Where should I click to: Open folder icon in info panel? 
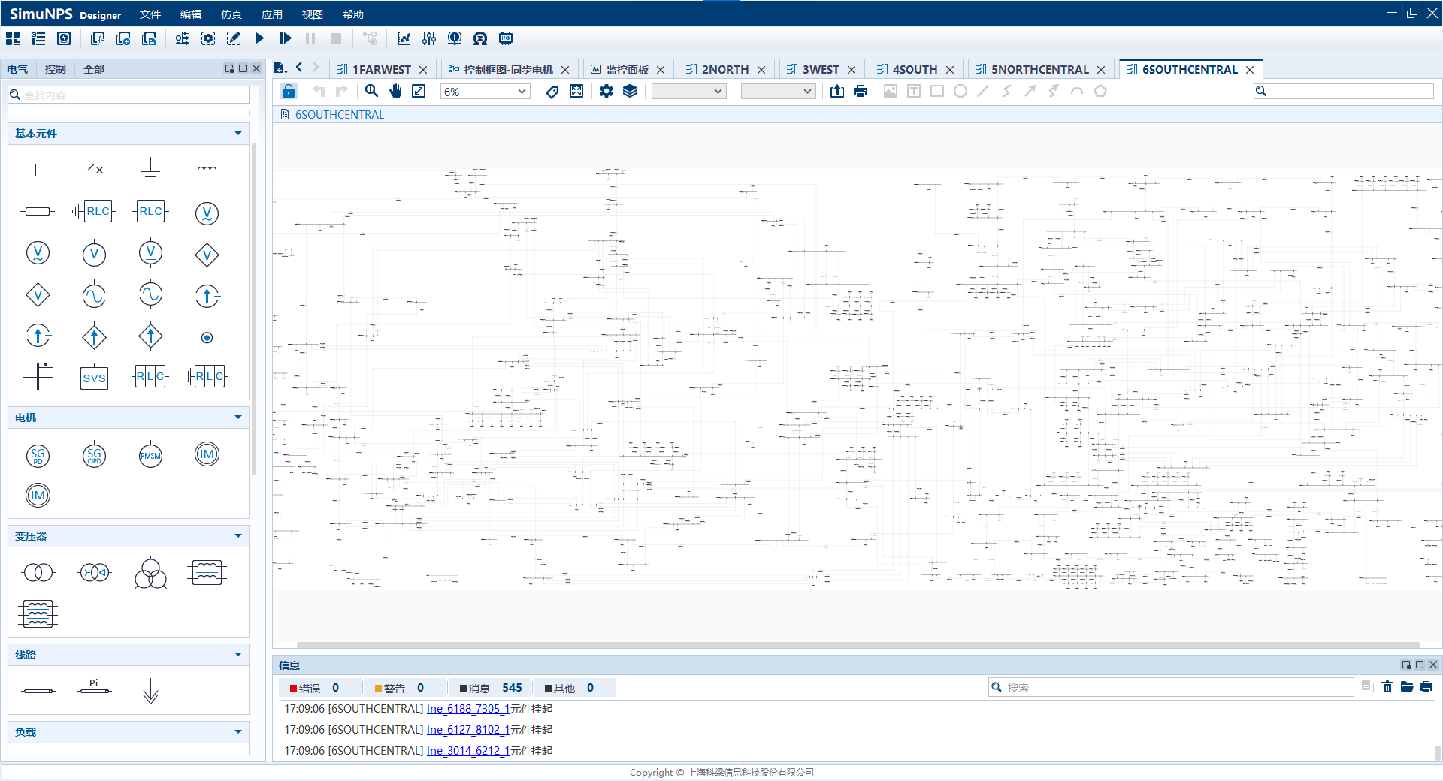point(1407,687)
